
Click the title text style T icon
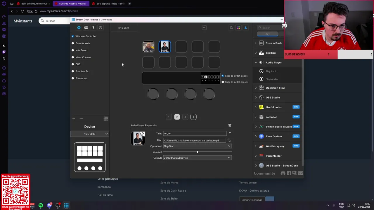tap(230, 134)
